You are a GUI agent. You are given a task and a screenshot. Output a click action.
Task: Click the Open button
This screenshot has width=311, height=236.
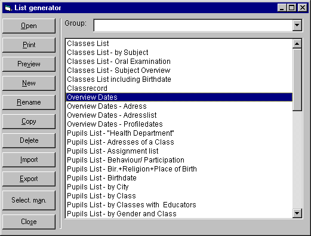(x=29, y=26)
